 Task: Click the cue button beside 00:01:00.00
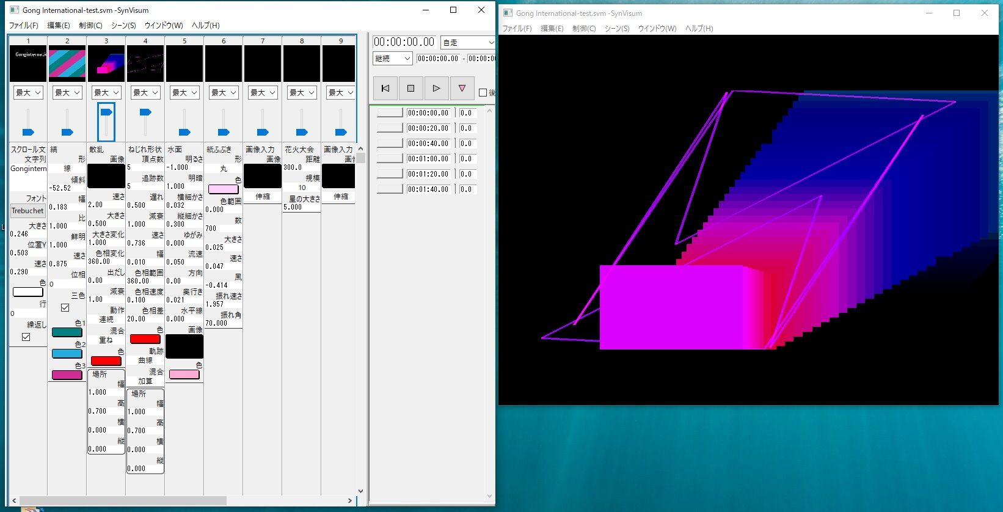pos(390,159)
